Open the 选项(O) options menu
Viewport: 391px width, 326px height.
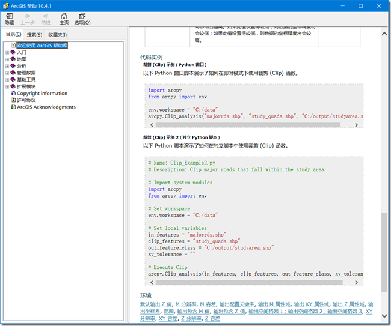[x=82, y=19]
